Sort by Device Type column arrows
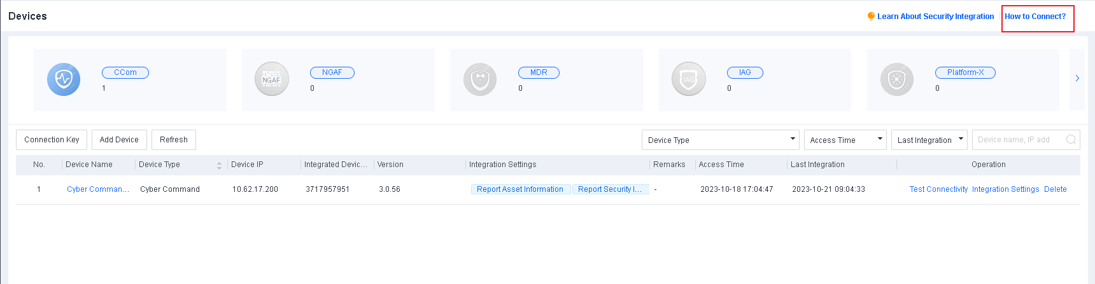 tap(219, 165)
